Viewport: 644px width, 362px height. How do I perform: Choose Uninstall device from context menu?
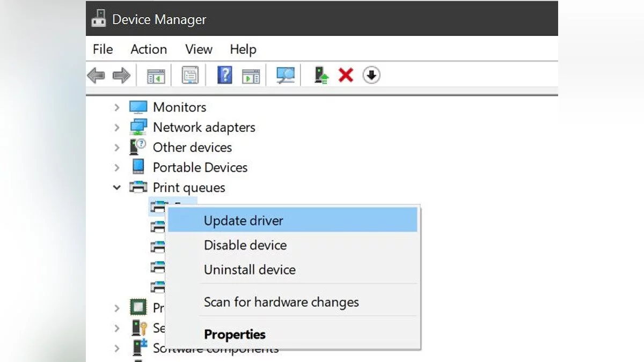click(250, 270)
